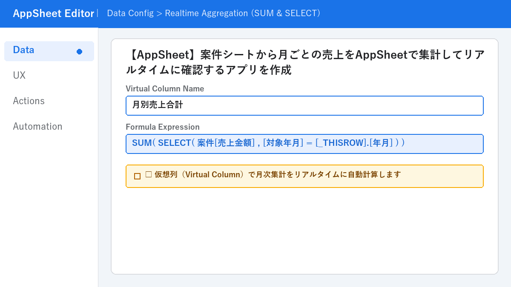This screenshot has width=511, height=287.
Task: Click the Data Config breadcrumb path
Action: pyautogui.click(x=213, y=13)
